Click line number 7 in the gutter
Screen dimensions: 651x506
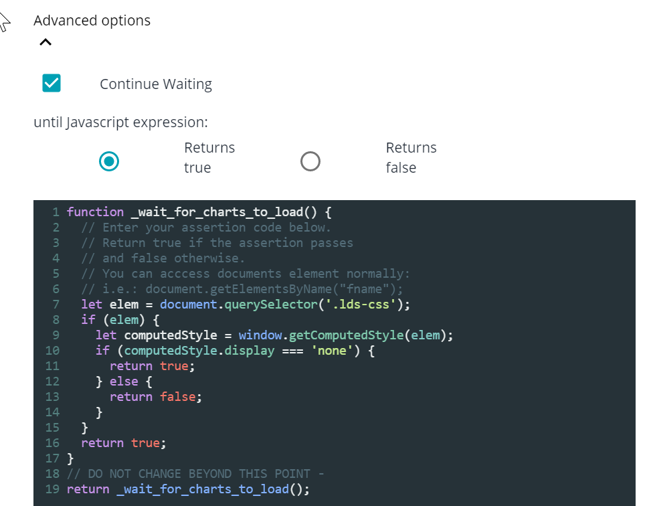56,305
